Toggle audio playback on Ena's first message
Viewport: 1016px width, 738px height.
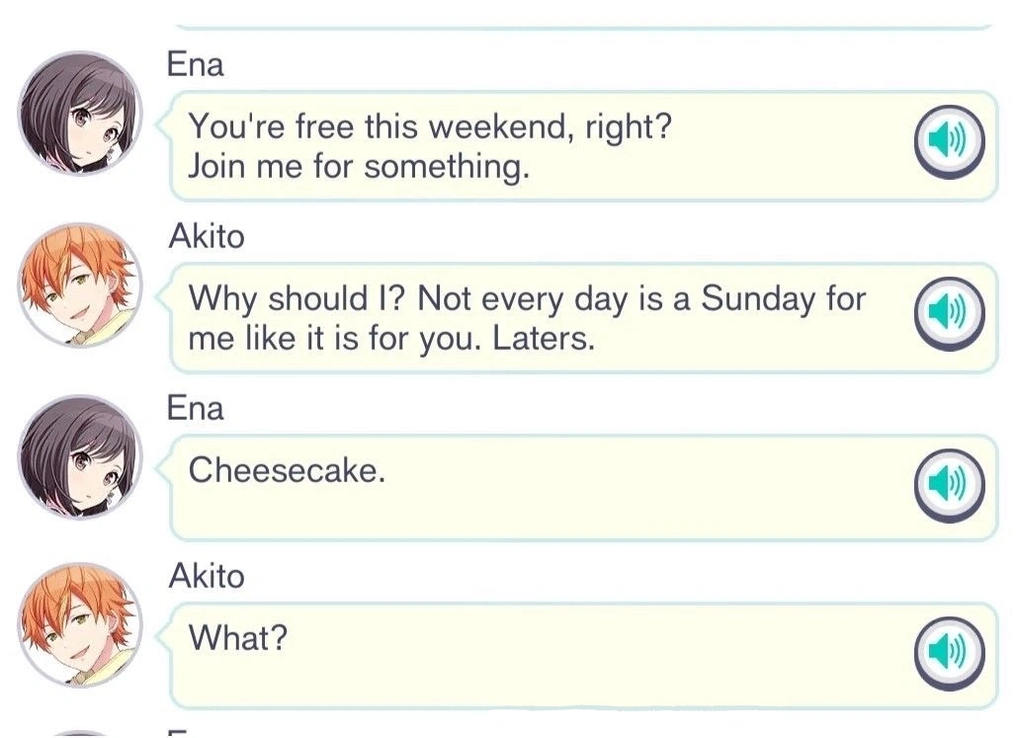[948, 143]
